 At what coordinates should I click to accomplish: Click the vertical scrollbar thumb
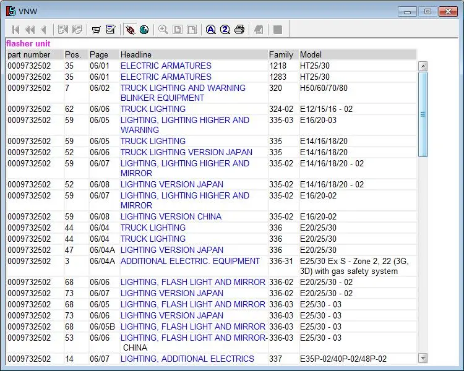(423, 114)
